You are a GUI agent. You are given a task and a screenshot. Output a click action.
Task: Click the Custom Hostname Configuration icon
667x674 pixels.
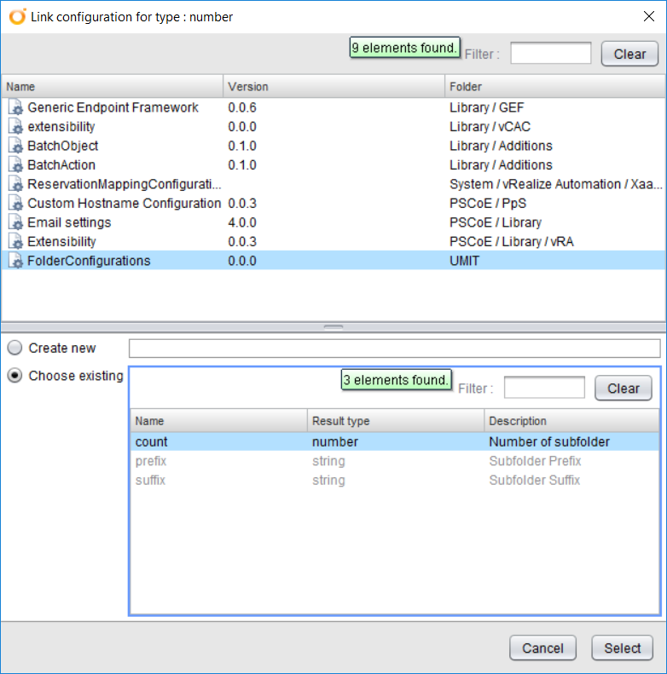pyautogui.click(x=15, y=204)
